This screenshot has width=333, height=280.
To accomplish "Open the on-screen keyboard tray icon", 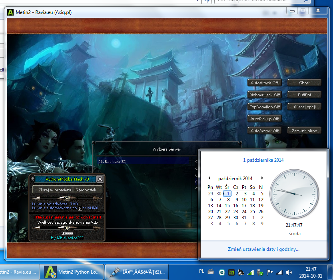I will (x=211, y=272).
